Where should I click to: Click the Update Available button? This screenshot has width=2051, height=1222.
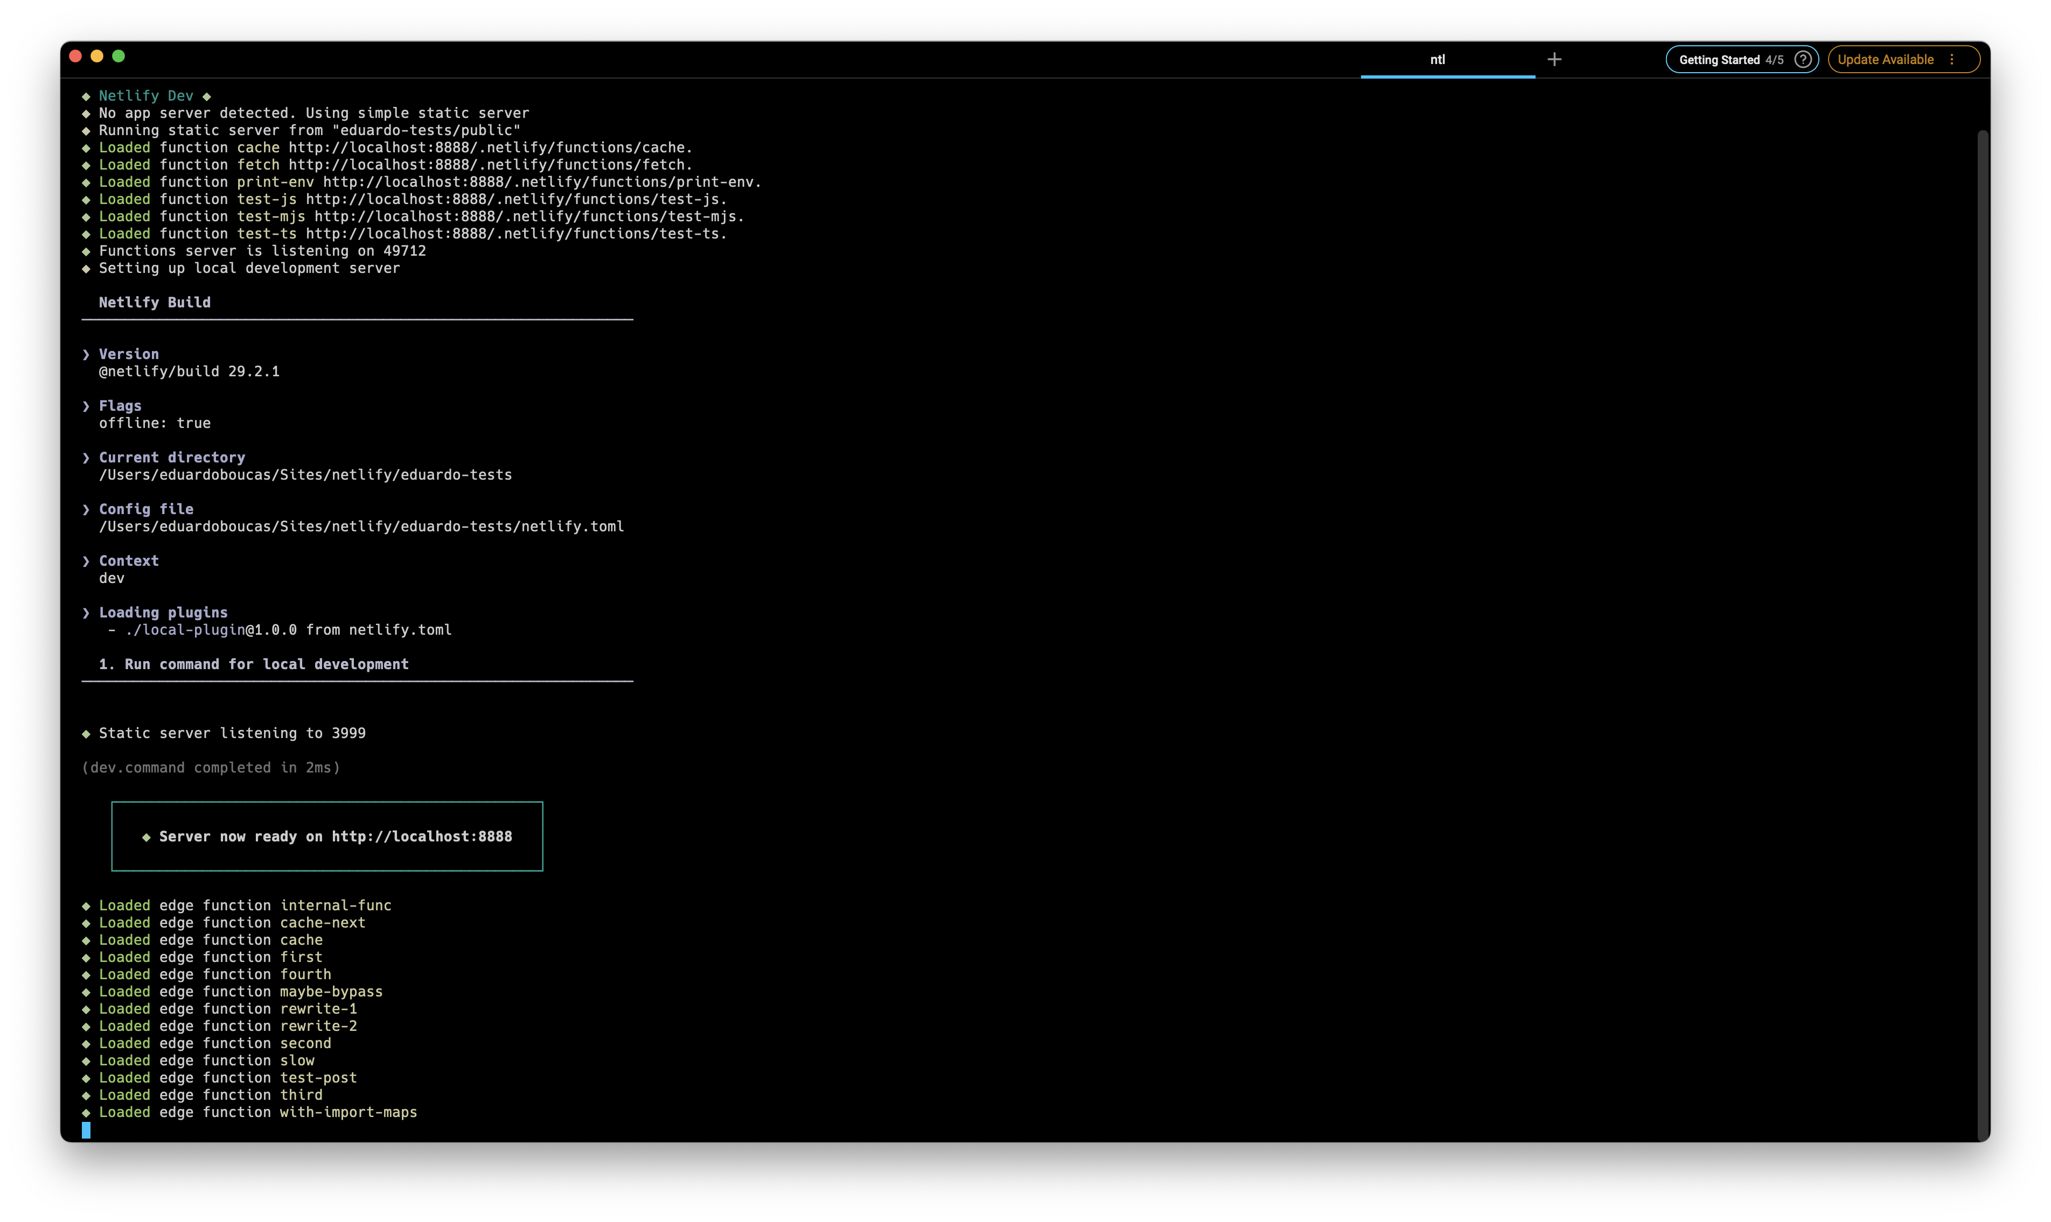[1886, 59]
